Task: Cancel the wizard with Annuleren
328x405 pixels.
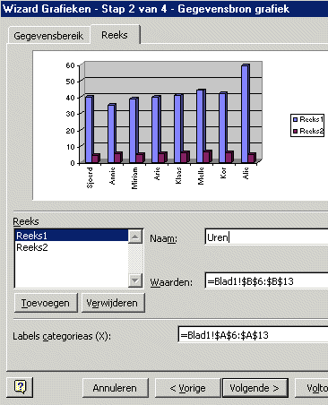Action: 115,388
